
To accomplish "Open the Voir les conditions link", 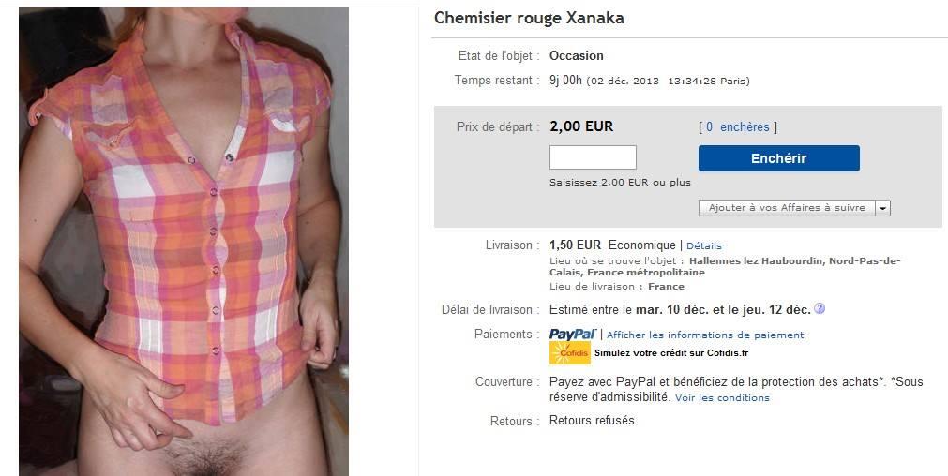I will coord(722,397).
